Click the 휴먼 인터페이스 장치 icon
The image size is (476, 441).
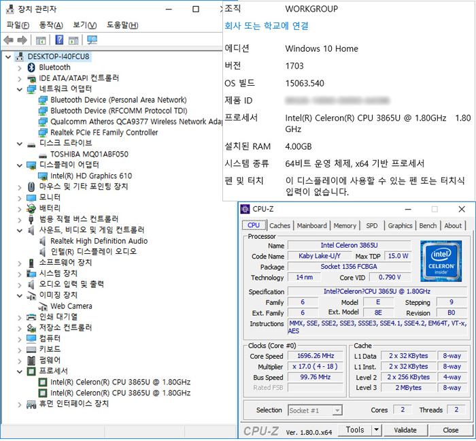tap(31, 404)
